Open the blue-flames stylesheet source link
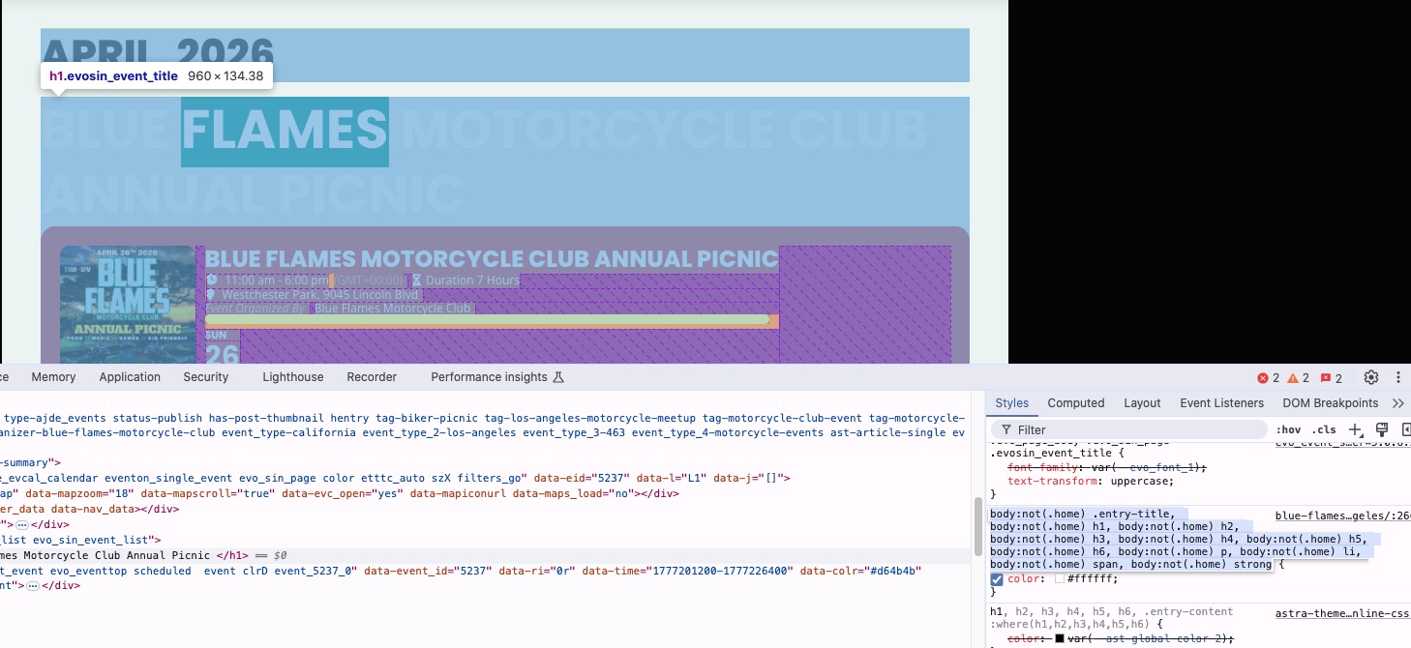 (x=1341, y=516)
